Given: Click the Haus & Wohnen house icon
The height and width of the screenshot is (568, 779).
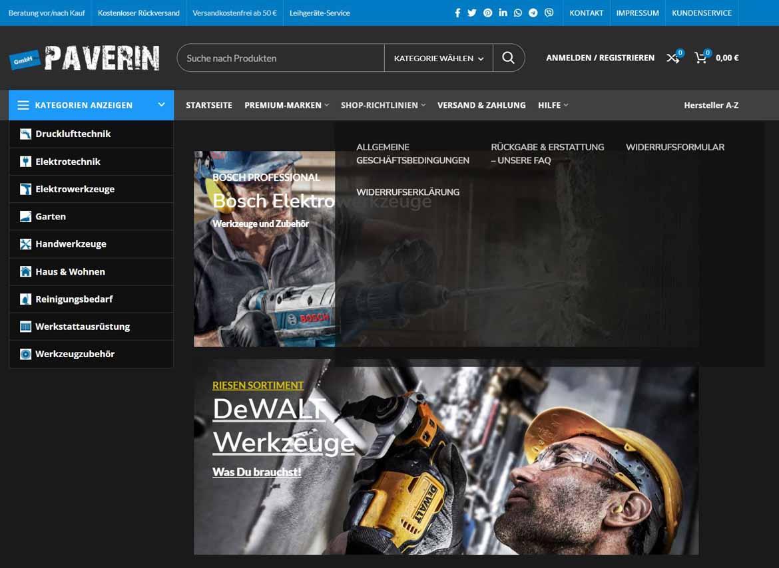Looking at the screenshot, I should [25, 271].
